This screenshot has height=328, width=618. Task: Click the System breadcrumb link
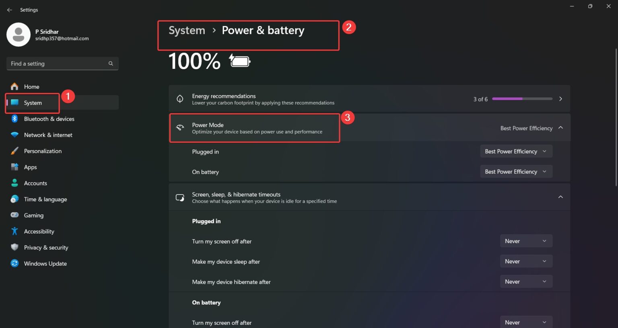(x=186, y=30)
